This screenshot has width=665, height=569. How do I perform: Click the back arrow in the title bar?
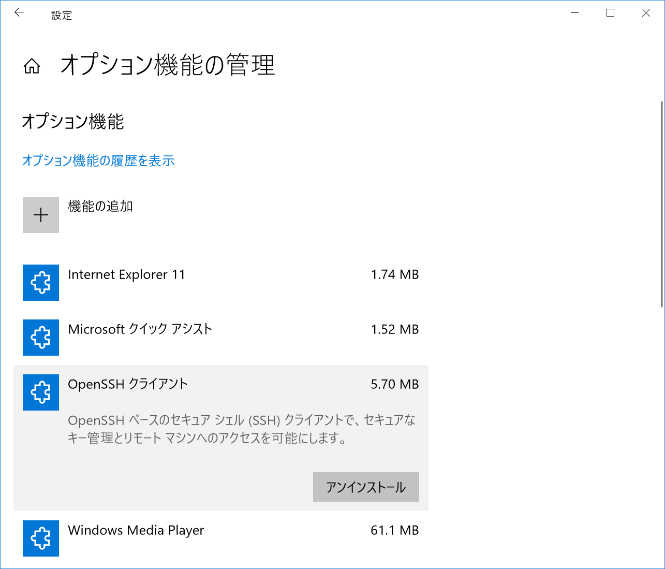click(x=19, y=12)
